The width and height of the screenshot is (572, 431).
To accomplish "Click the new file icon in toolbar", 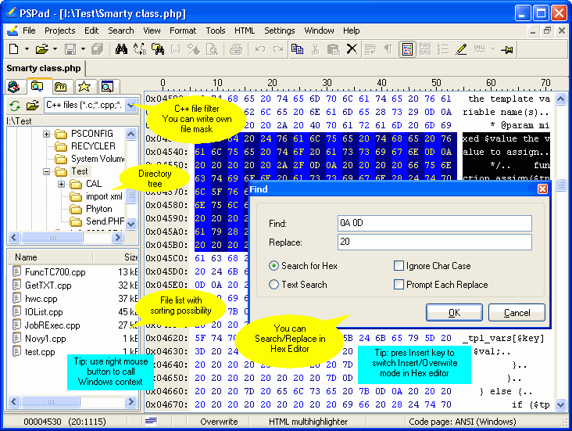I will (x=14, y=49).
